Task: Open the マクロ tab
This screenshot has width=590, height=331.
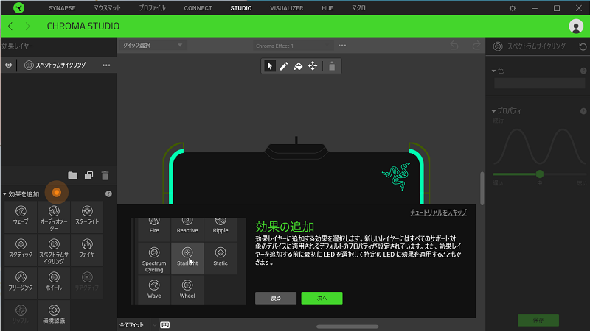Action: click(359, 8)
